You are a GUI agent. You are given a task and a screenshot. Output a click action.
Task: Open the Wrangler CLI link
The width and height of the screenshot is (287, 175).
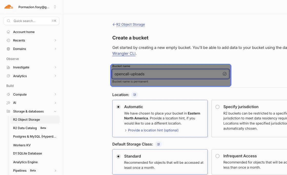pos(124,54)
